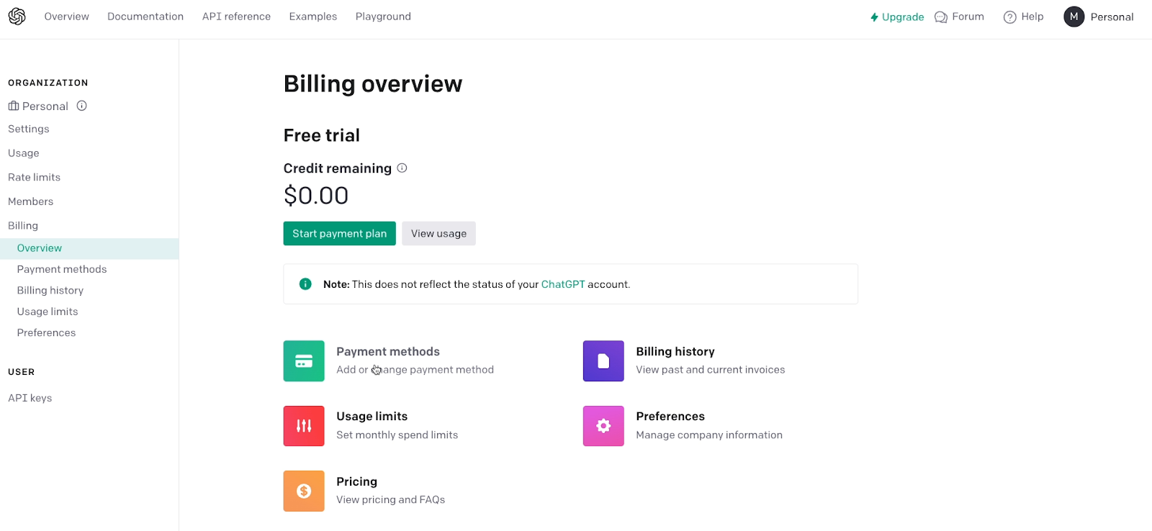
Task: Open the Usage limits card title
Action: coord(372,416)
